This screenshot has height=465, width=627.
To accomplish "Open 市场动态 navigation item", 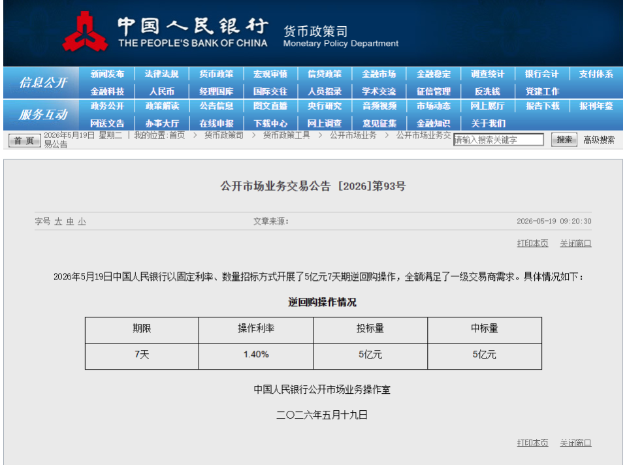I will (434, 106).
